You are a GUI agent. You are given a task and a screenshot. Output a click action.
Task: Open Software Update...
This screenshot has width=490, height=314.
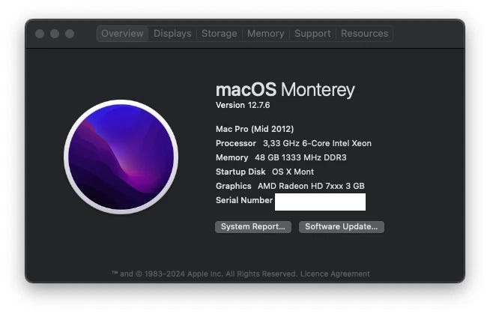click(342, 227)
